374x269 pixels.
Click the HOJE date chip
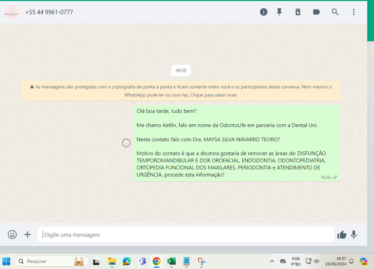[x=181, y=71]
